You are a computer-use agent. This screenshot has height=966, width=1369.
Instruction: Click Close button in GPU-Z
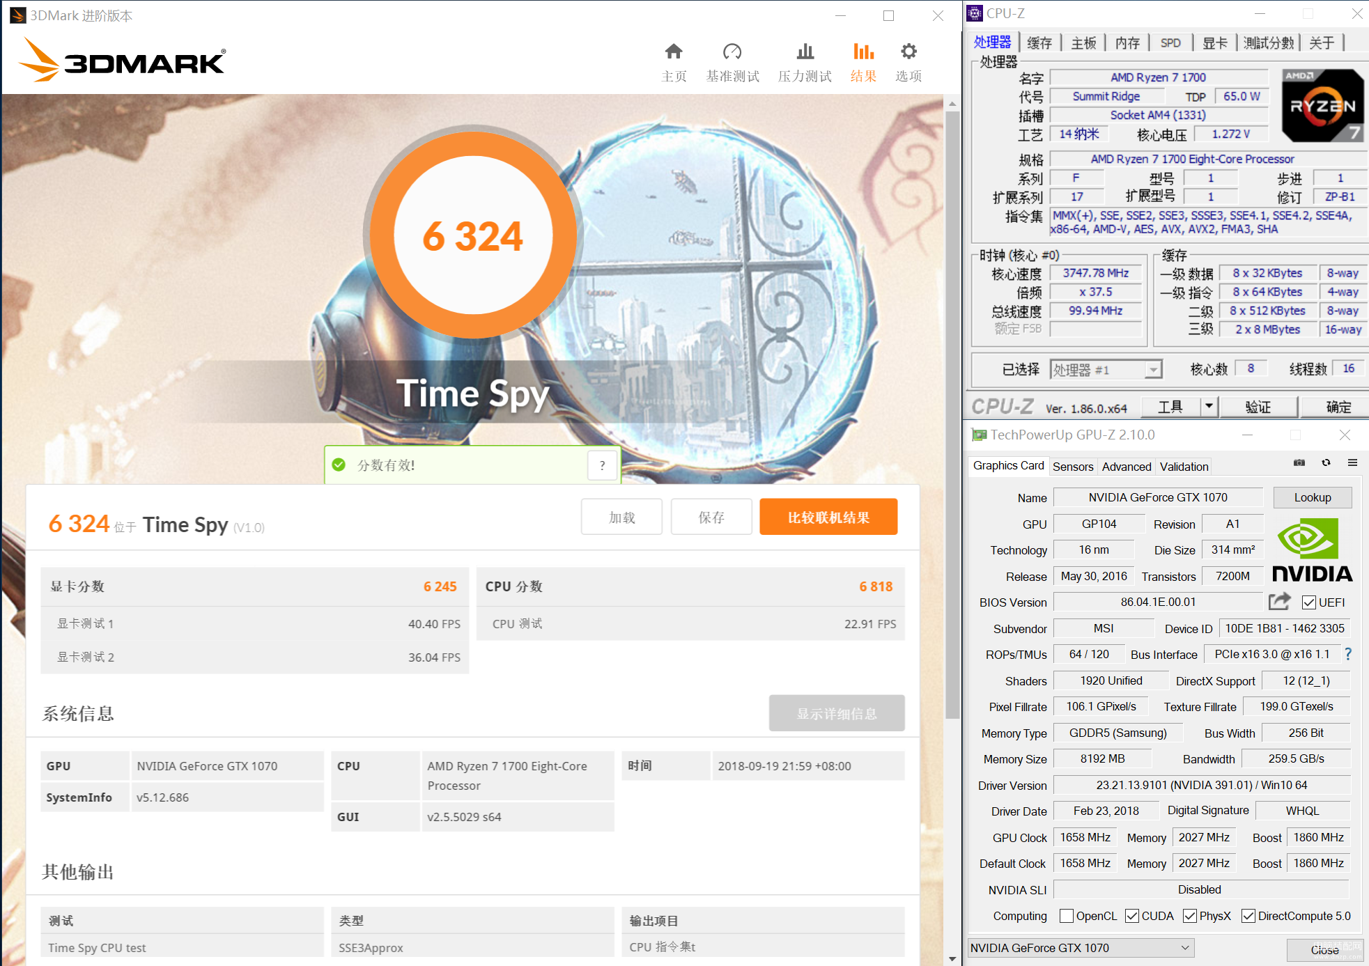click(x=1324, y=950)
